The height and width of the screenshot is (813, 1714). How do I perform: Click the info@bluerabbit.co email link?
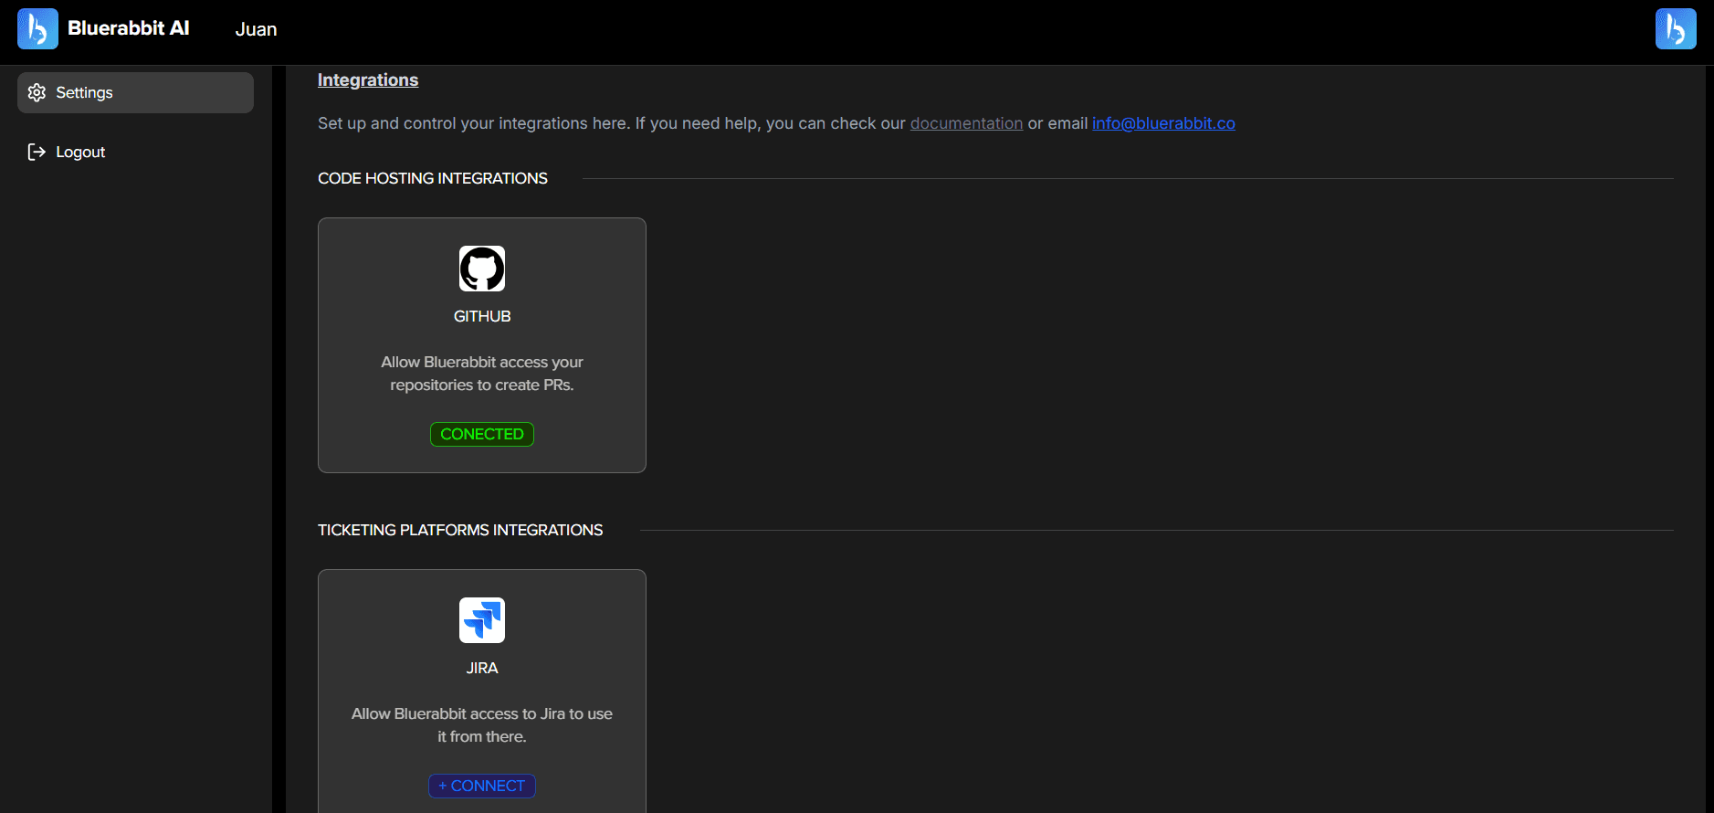click(1162, 123)
